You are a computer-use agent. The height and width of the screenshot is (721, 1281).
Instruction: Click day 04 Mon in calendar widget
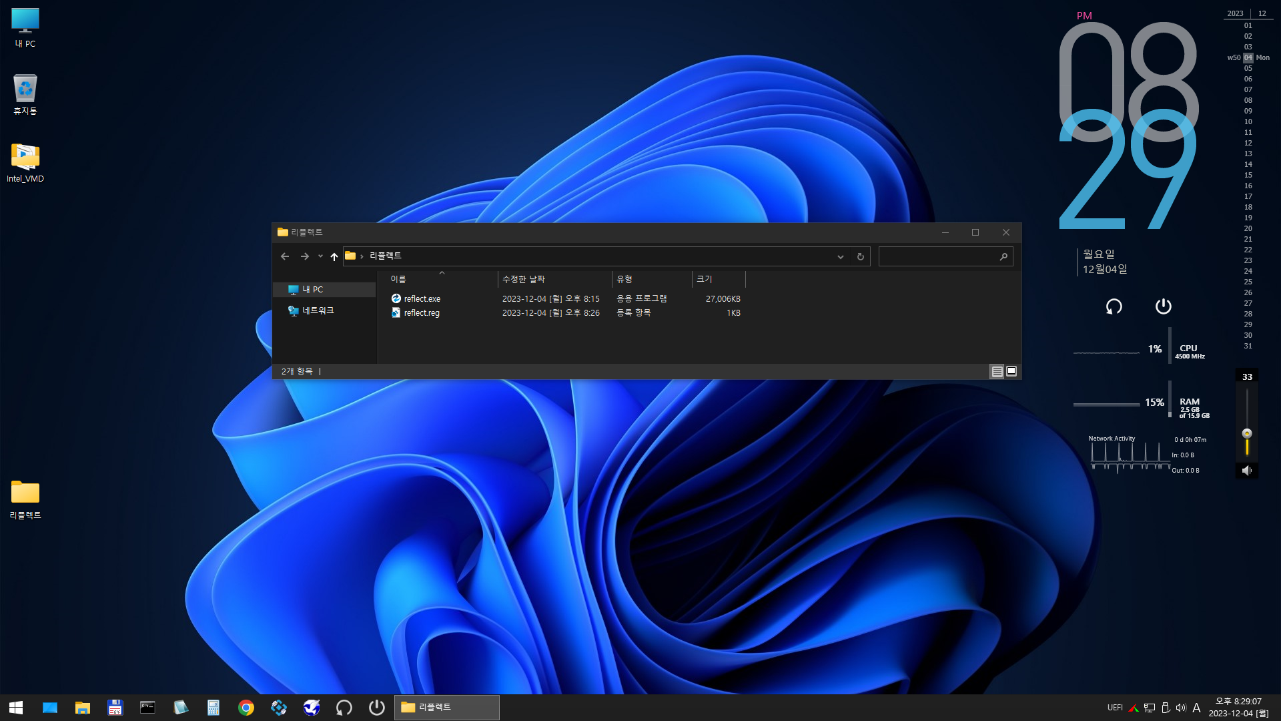[x=1248, y=58]
